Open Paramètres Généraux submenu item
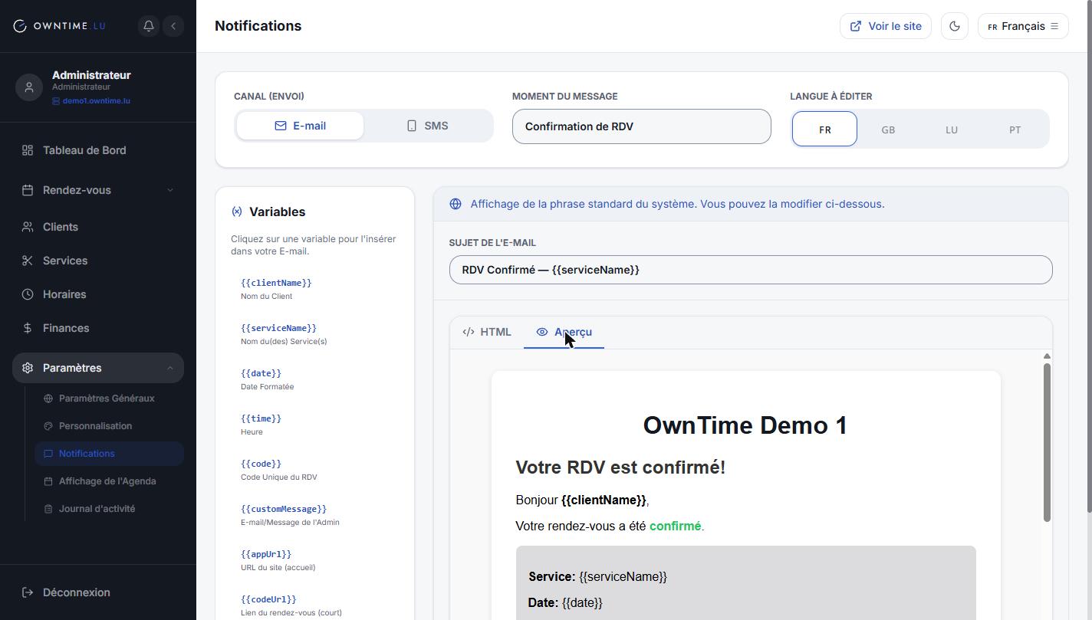 point(109,399)
